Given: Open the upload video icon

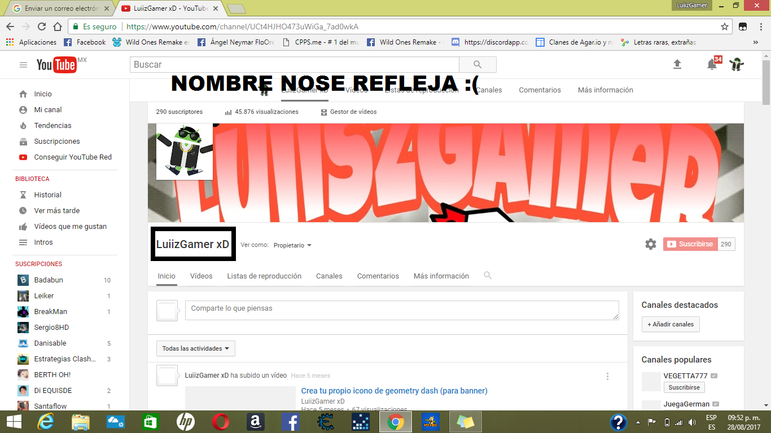Looking at the screenshot, I should pos(677,64).
